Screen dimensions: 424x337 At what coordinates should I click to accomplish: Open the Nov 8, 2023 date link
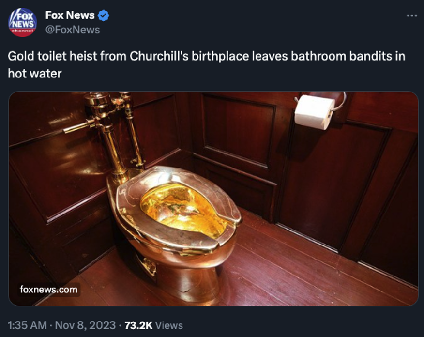click(x=85, y=325)
